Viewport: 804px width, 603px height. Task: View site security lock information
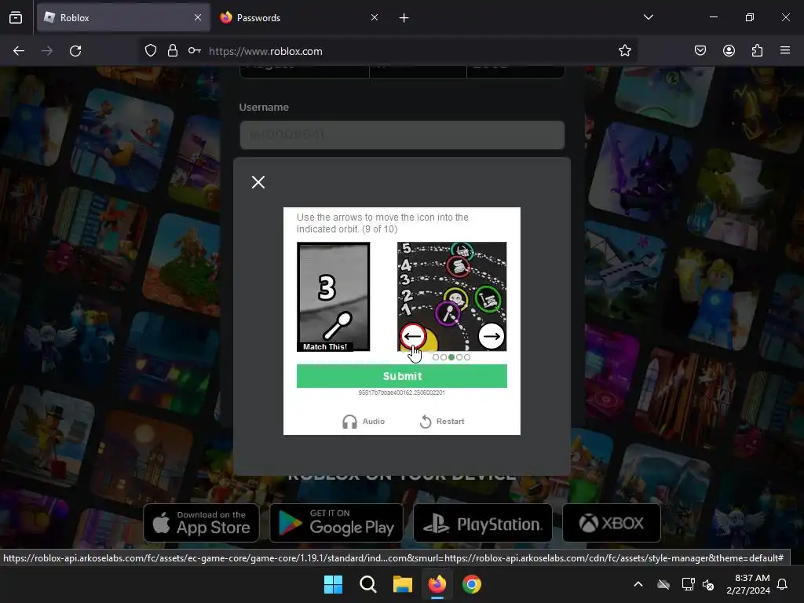(x=173, y=51)
